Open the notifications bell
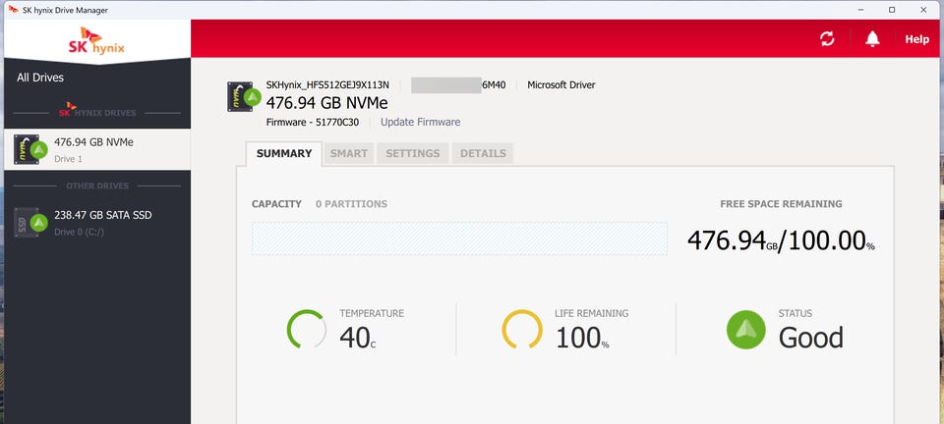This screenshot has width=944, height=424. (x=872, y=39)
